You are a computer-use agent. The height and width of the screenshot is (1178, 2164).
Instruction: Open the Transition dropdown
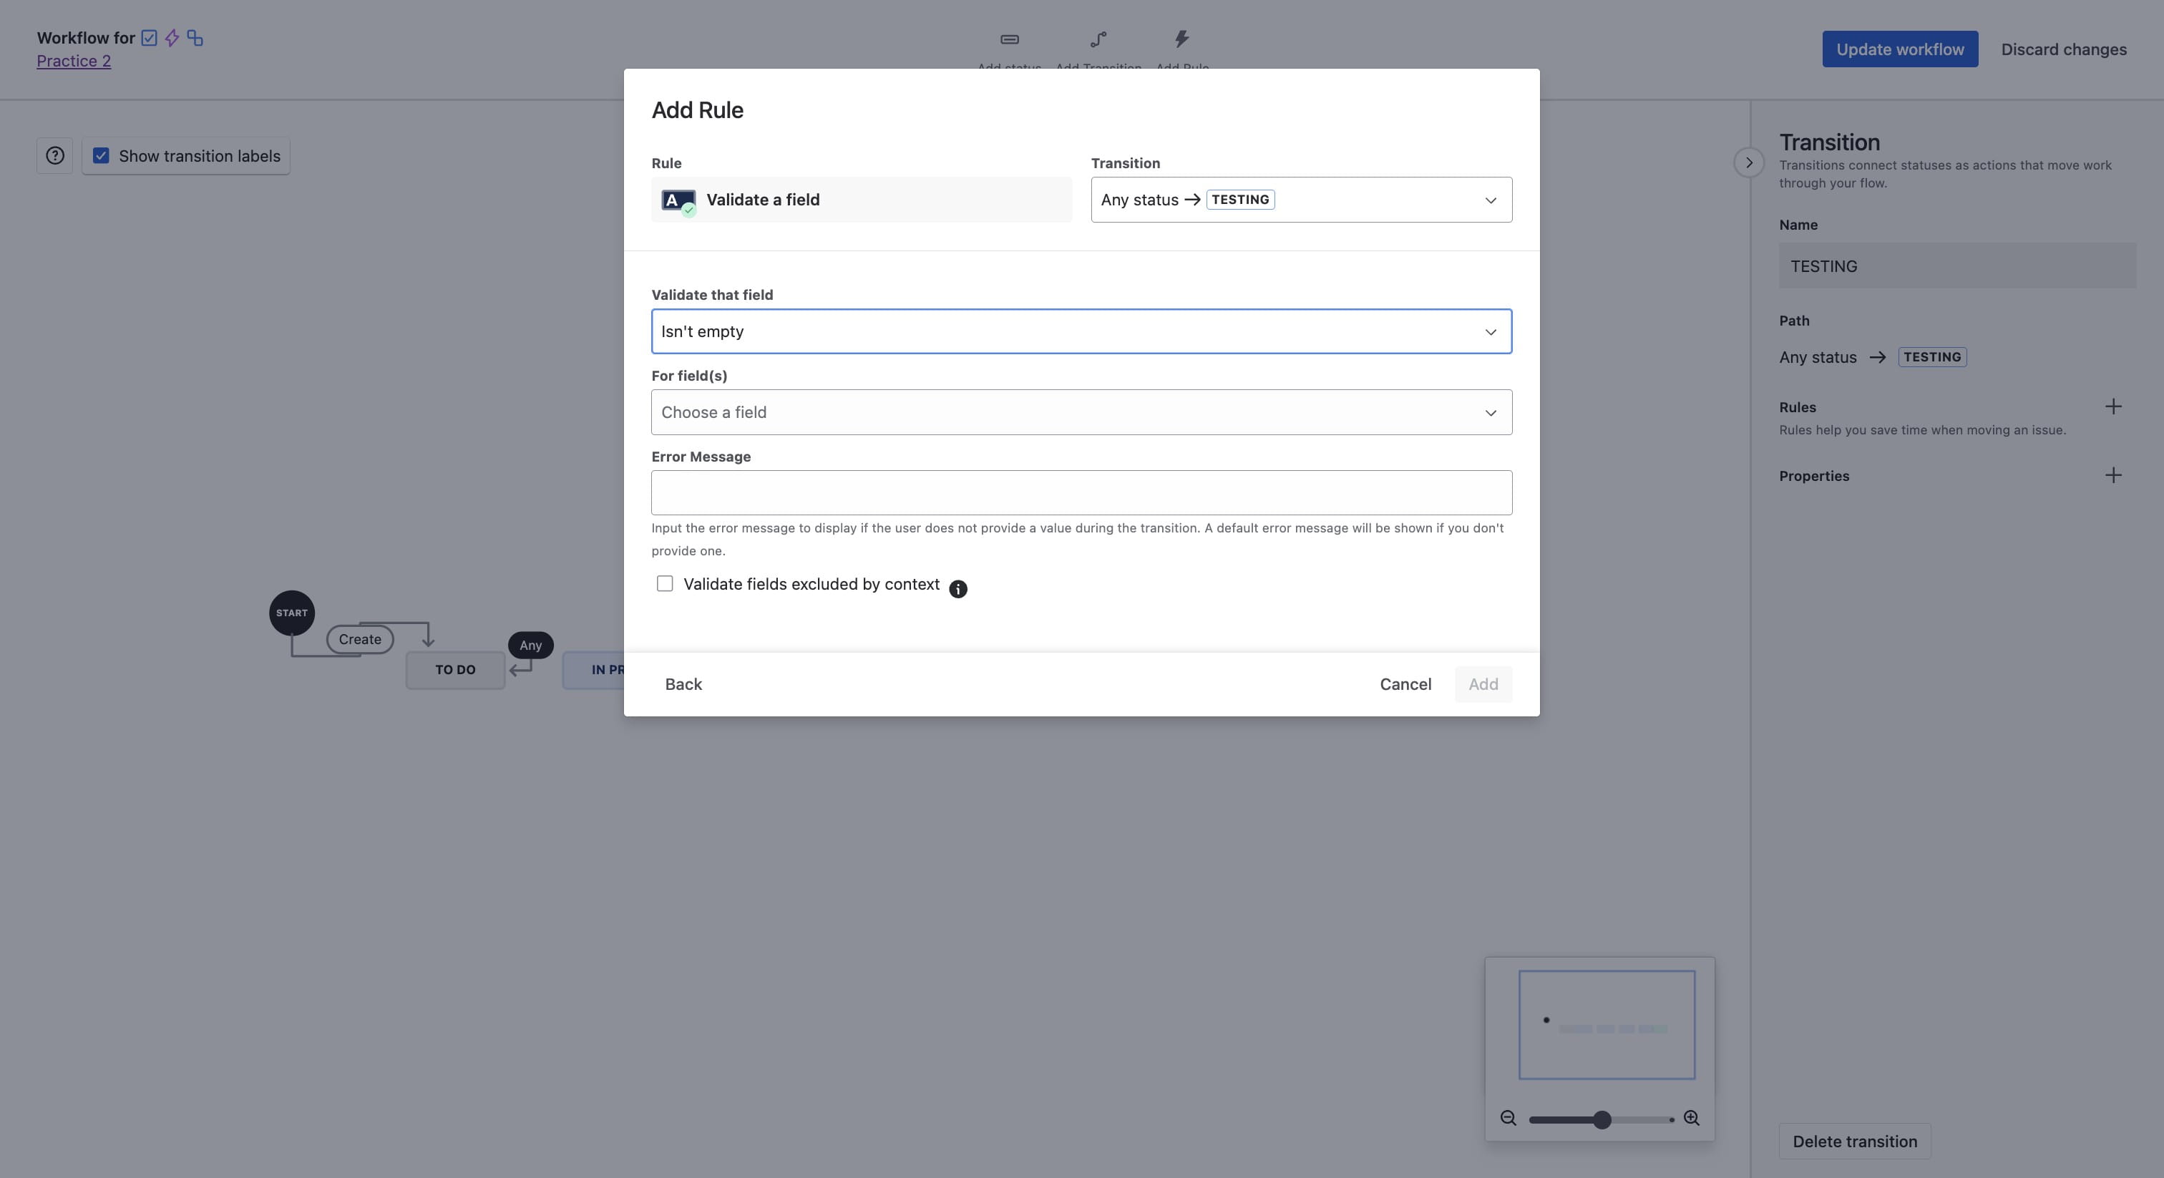(1301, 200)
